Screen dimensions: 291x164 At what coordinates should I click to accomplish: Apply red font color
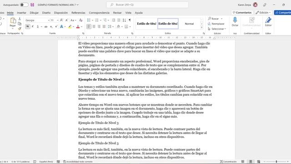click(x=78, y=27)
